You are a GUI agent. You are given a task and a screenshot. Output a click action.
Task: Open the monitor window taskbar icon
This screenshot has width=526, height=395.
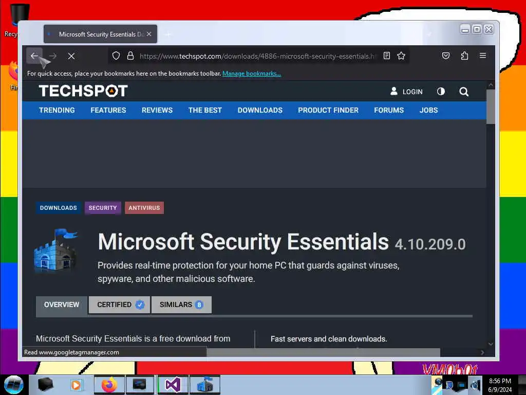click(x=140, y=385)
